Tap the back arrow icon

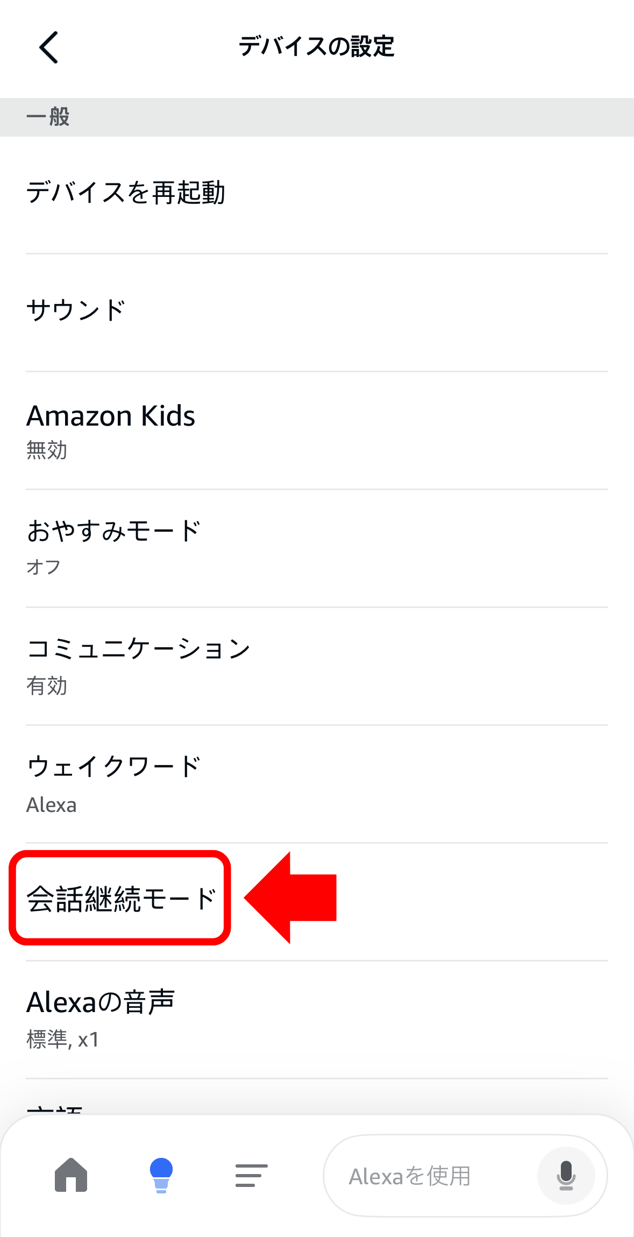48,47
